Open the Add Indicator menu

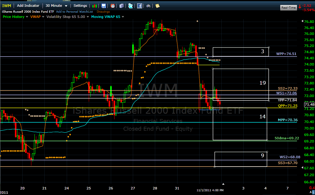pos(28,6)
